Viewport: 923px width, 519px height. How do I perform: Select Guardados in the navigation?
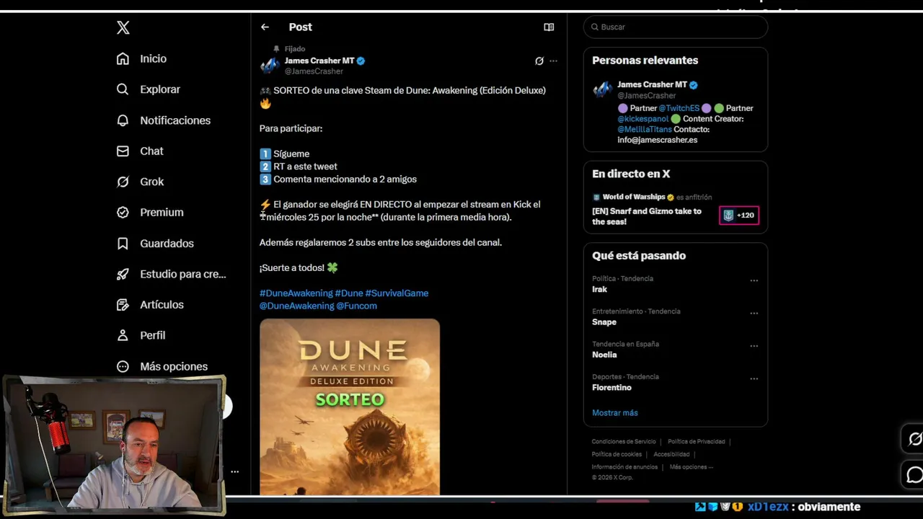(167, 243)
